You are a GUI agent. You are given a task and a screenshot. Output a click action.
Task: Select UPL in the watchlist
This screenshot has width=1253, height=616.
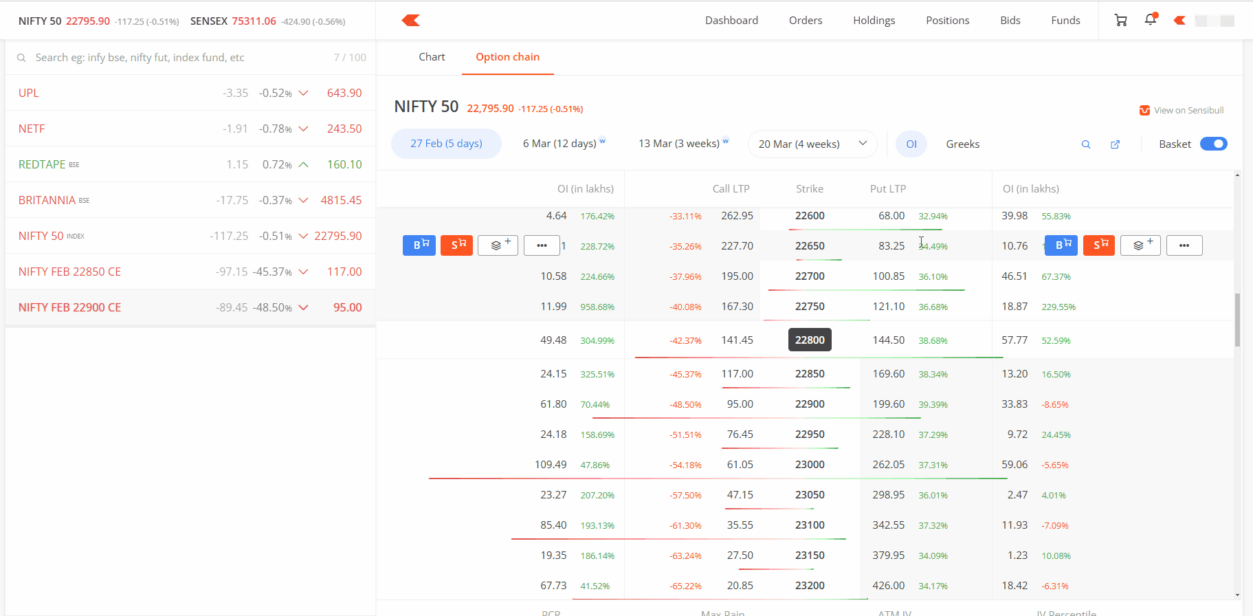(x=190, y=93)
